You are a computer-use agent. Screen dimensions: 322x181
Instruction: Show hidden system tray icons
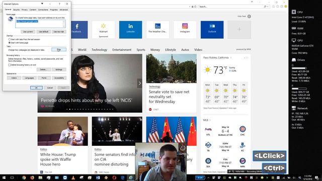coord(208,177)
